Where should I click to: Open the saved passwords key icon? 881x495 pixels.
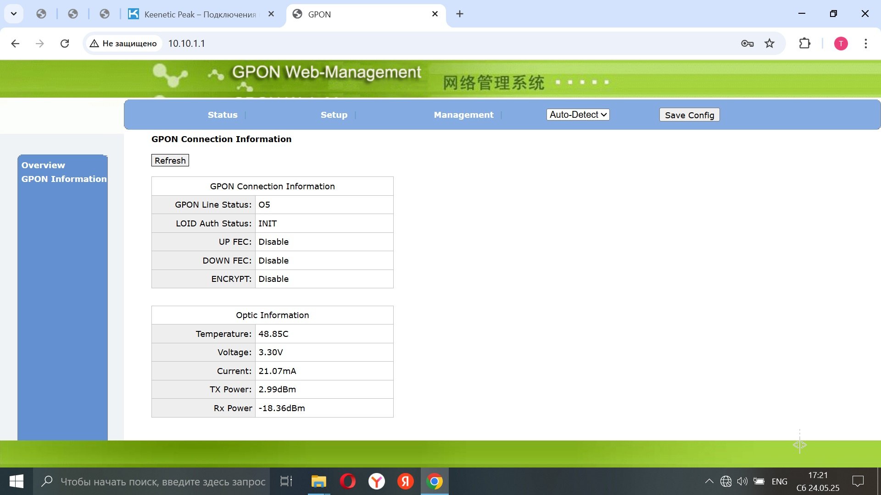747,44
